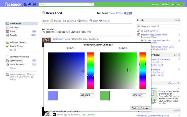
Task: Expand the More sidebar list
Action: (13, 68)
